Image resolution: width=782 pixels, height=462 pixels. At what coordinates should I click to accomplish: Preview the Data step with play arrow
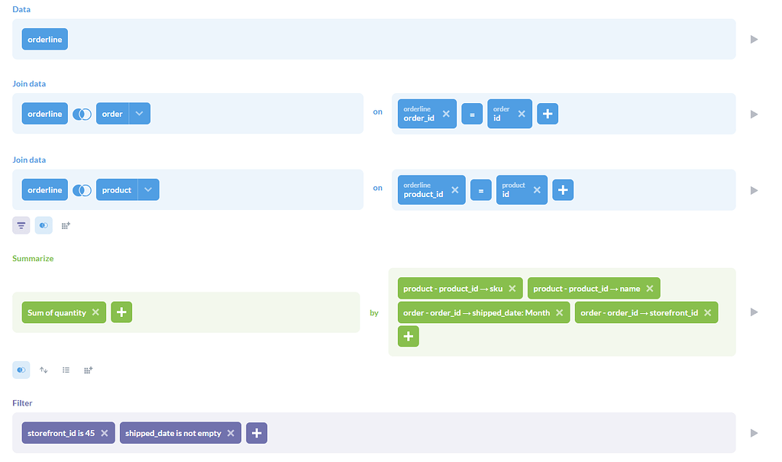click(754, 39)
